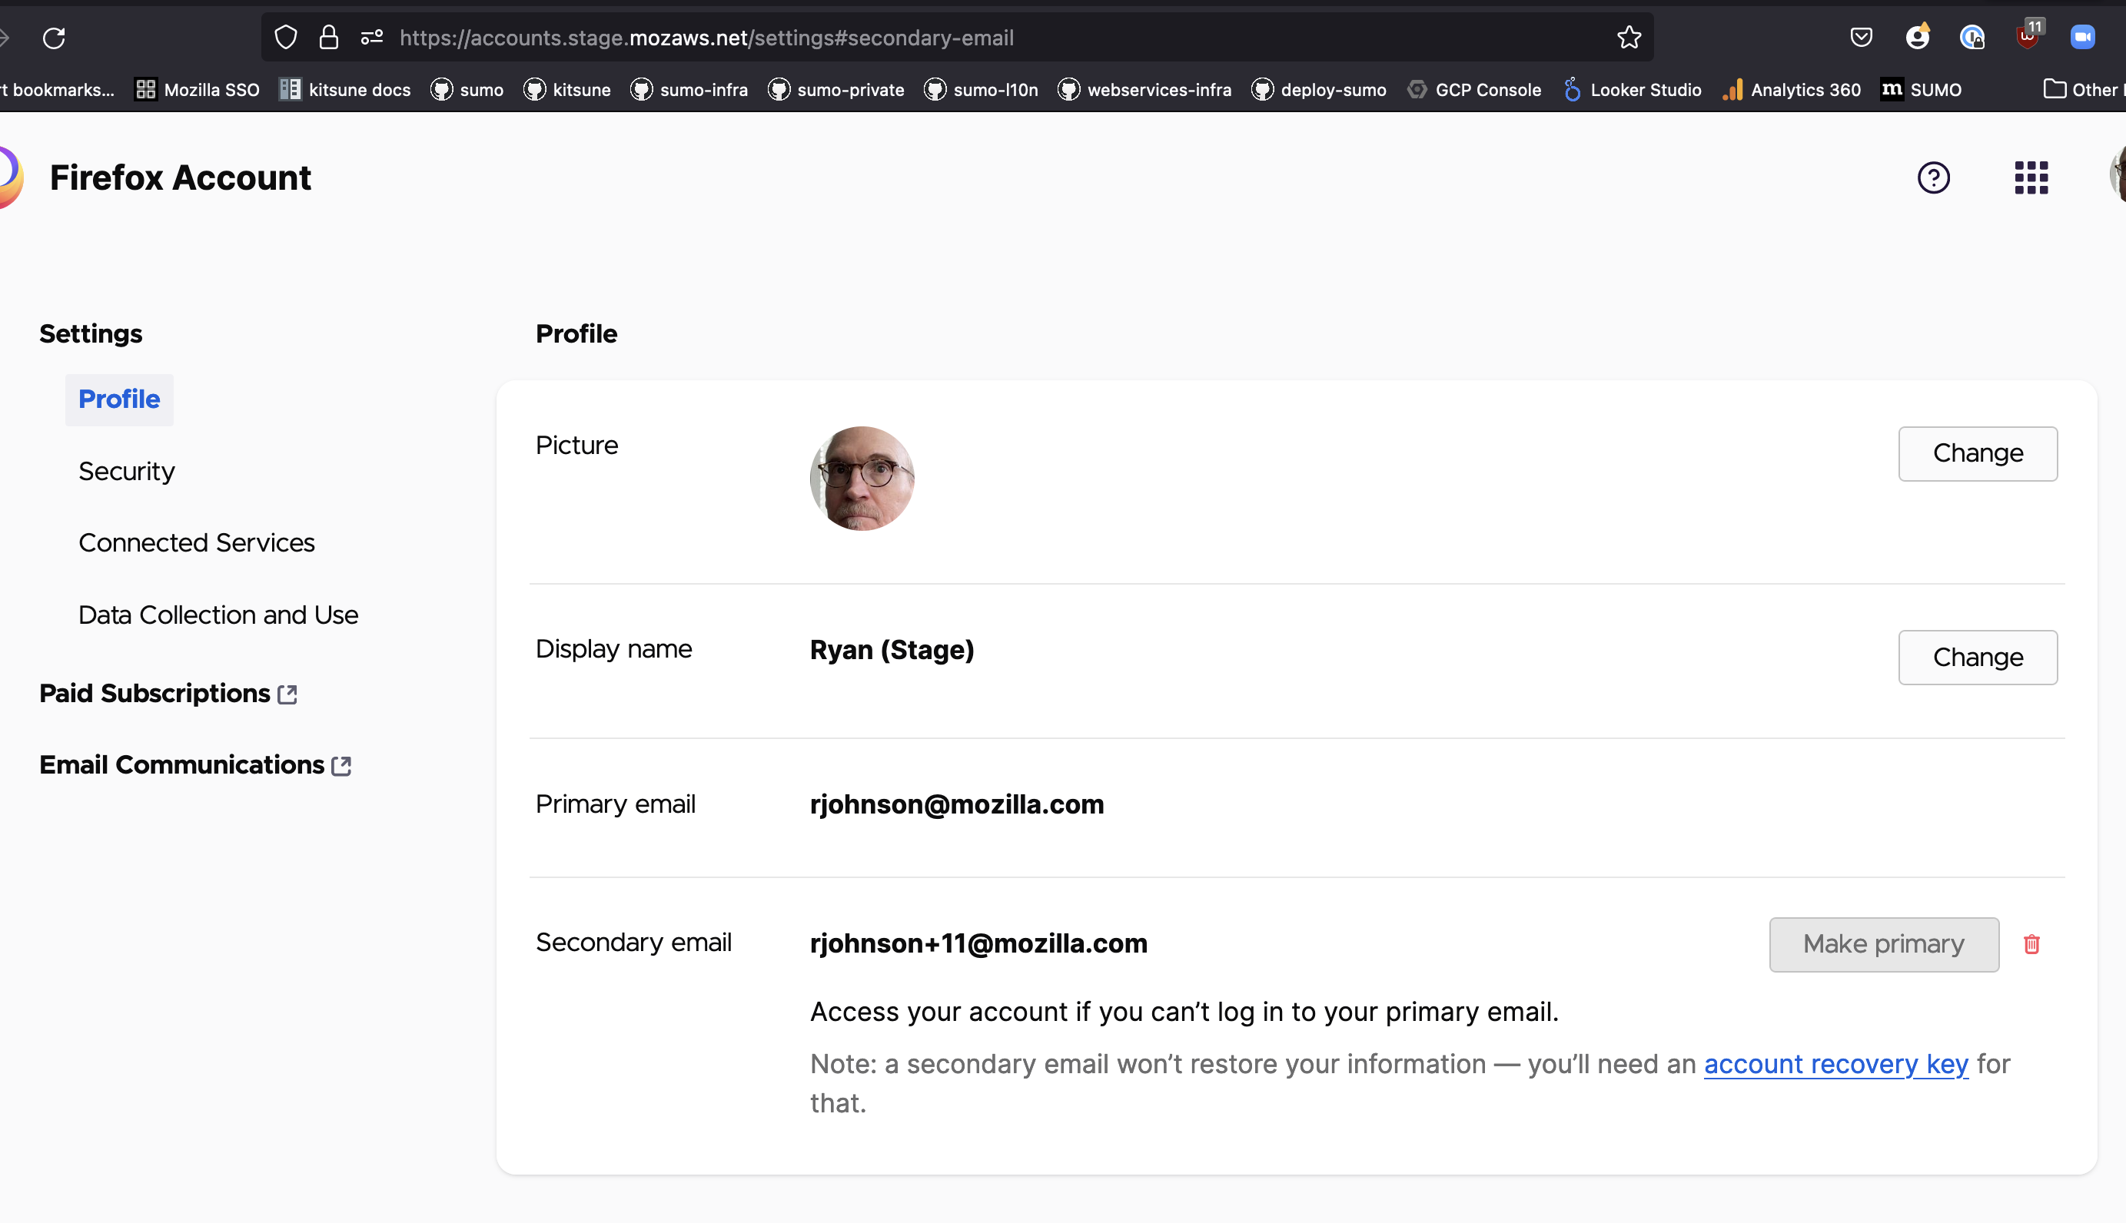Click the profile picture thumbnail
This screenshot has width=2126, height=1223.
click(862, 478)
